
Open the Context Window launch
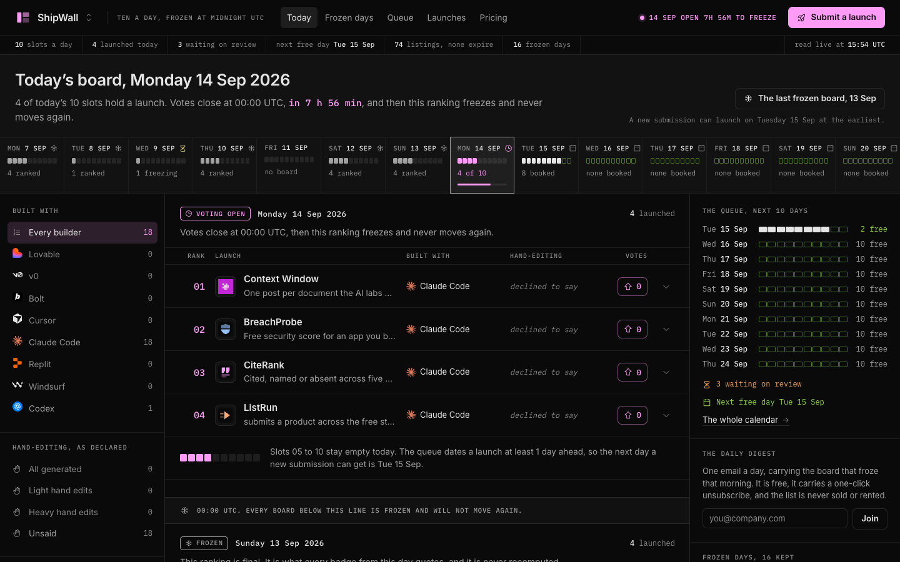(281, 279)
